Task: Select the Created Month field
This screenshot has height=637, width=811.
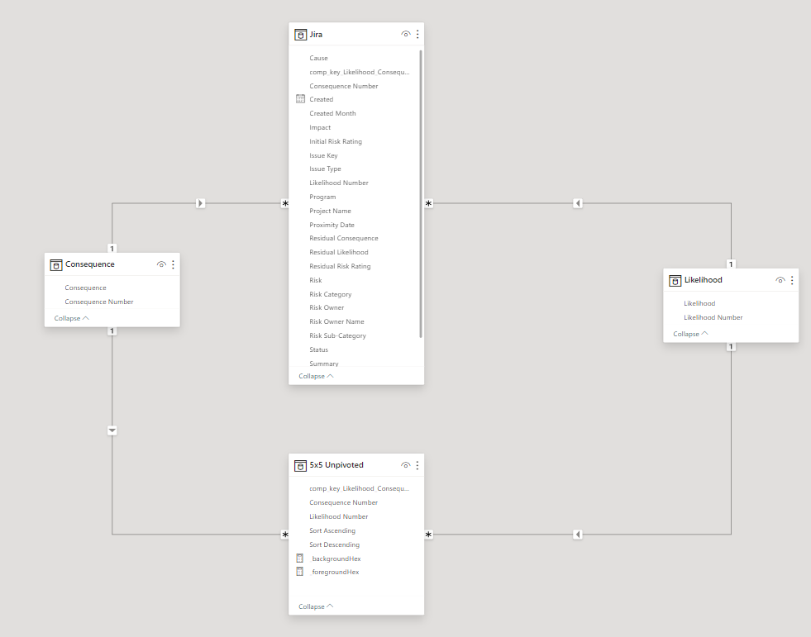Action: pyautogui.click(x=332, y=113)
